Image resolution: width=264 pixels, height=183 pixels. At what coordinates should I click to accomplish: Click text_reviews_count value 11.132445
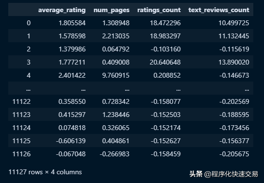click(234, 36)
